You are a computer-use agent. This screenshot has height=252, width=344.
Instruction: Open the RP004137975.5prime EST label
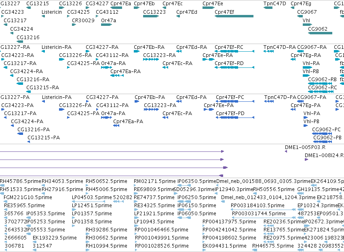tap(229, 222)
